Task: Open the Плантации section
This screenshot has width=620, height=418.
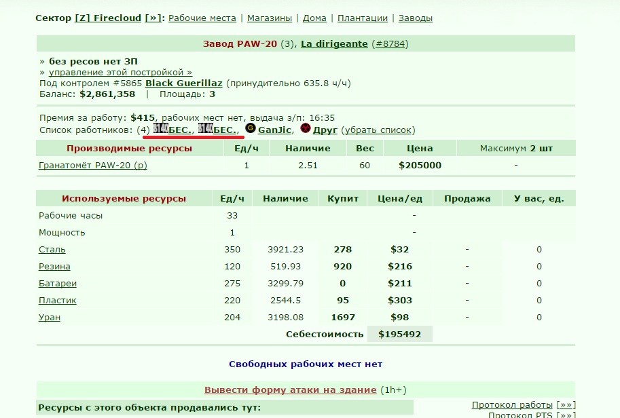Action: coord(363,18)
